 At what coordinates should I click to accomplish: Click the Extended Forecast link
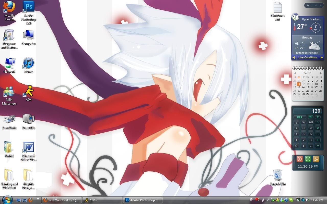307,53
